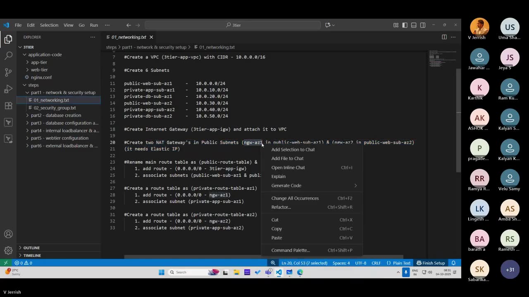Choose Copy from context menu

pyautogui.click(x=312, y=229)
